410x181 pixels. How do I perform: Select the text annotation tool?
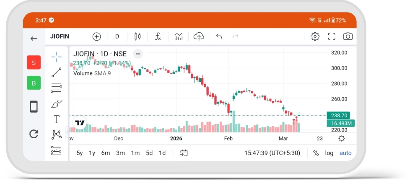pos(57,119)
